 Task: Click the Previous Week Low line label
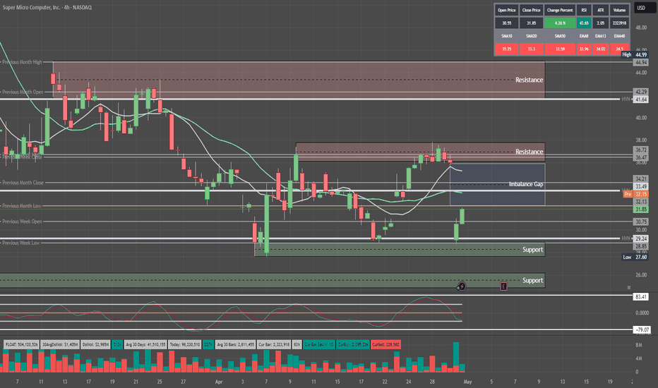[21, 243]
